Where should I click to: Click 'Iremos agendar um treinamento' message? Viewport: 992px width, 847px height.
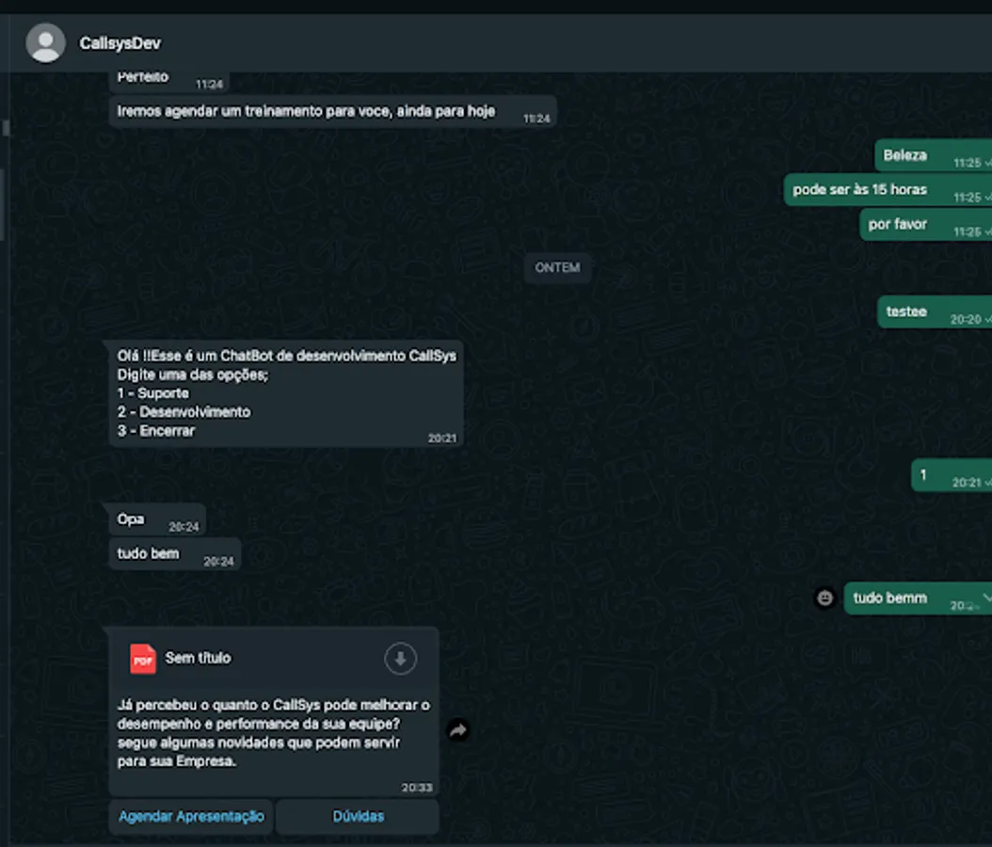click(333, 112)
